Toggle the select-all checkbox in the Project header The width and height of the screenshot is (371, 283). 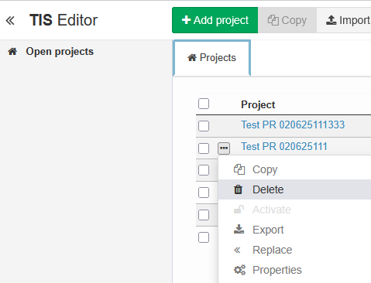[204, 104]
